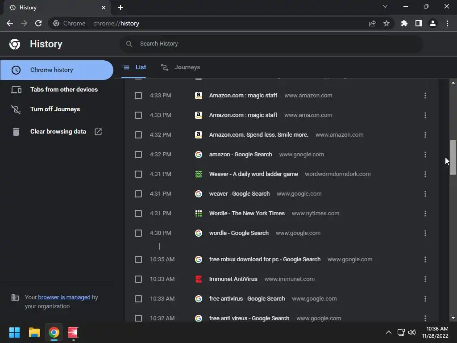Open the volume tray icon

point(412,332)
